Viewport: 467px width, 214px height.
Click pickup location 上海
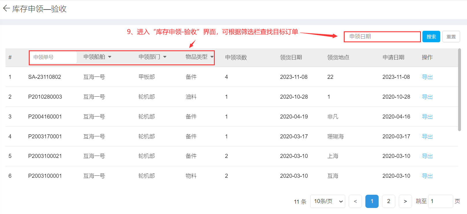pos(333,156)
